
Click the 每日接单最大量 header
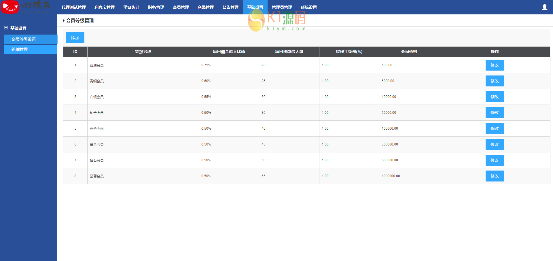point(289,52)
